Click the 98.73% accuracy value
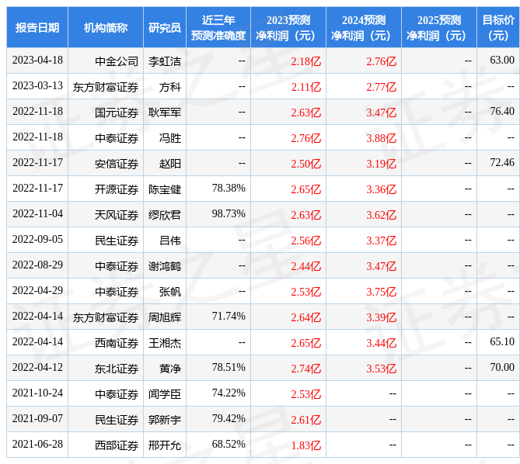This screenshot has height=464, width=520. click(x=229, y=214)
